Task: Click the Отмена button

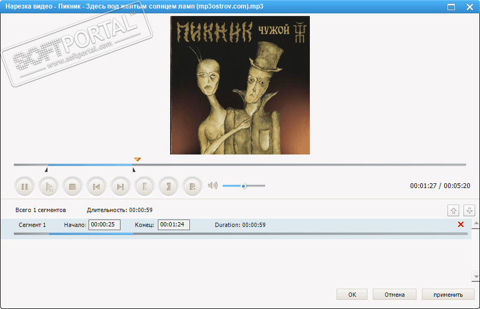Action: click(395, 295)
